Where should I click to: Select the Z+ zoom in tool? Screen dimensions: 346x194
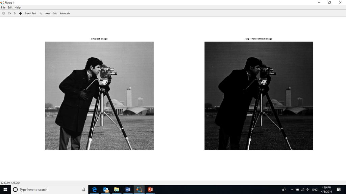click(x=9, y=13)
